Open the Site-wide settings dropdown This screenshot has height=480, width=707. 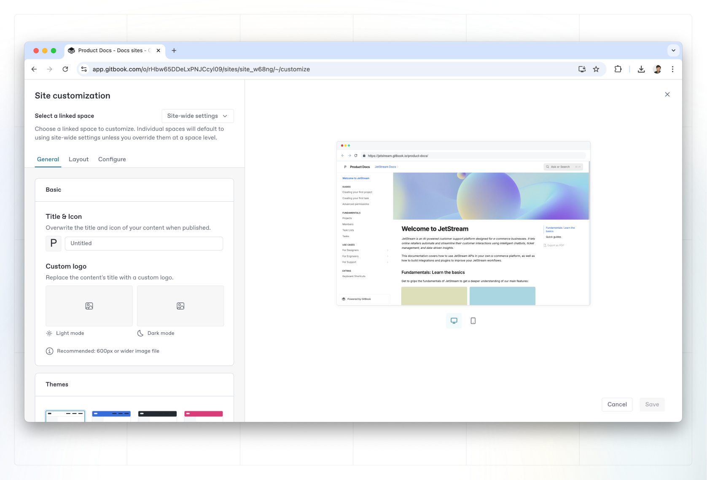tap(197, 116)
